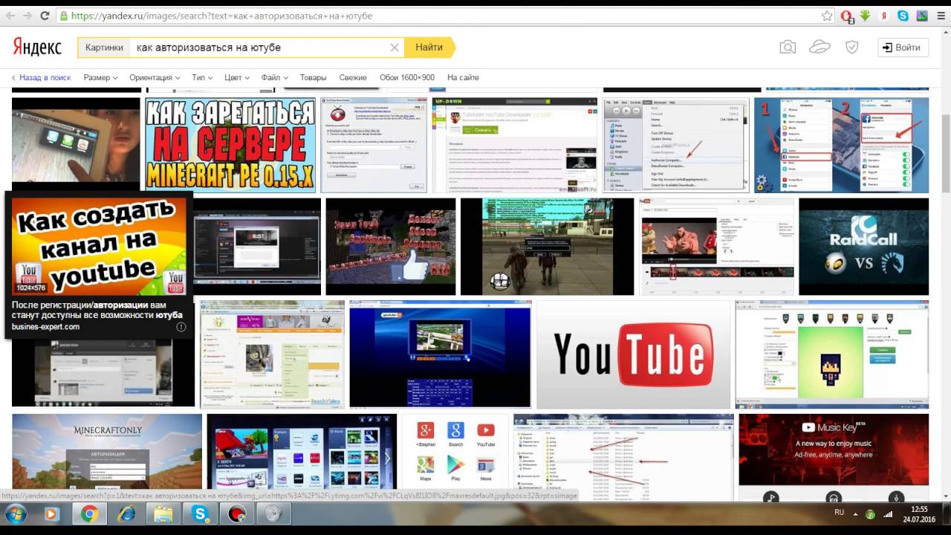Open search-by-image camera icon
This screenshot has width=951, height=535.
788,48
